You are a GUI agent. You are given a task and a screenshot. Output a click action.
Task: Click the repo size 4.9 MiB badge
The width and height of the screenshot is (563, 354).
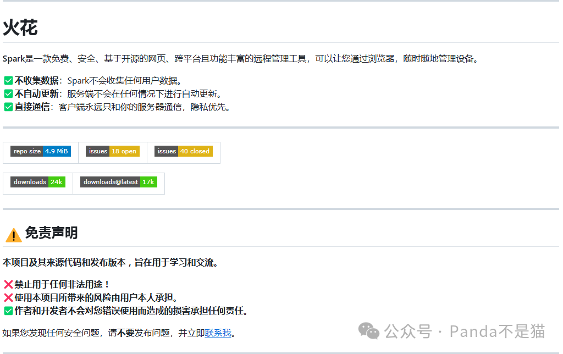pyautogui.click(x=41, y=151)
